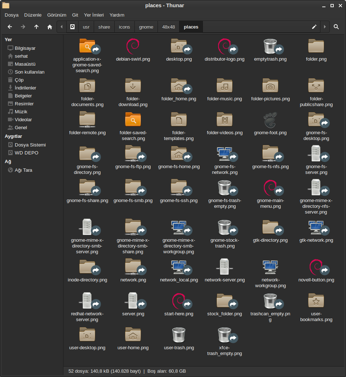Open the Yer İmleri menu

point(94,15)
